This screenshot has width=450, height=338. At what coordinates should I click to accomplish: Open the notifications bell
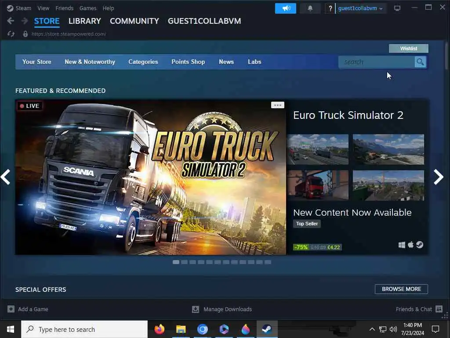pyautogui.click(x=310, y=8)
